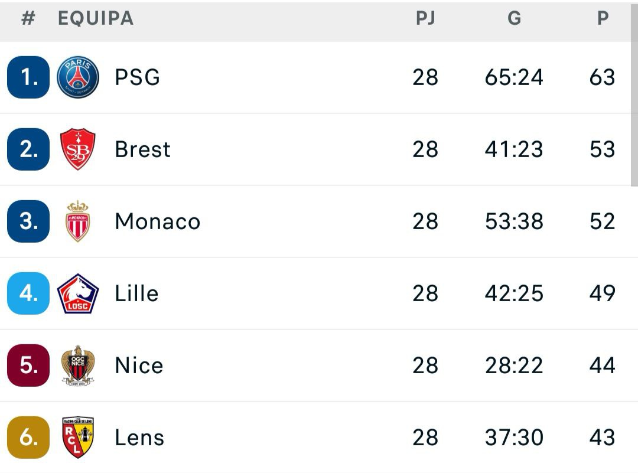Sort the table by the P points column

tap(603, 18)
